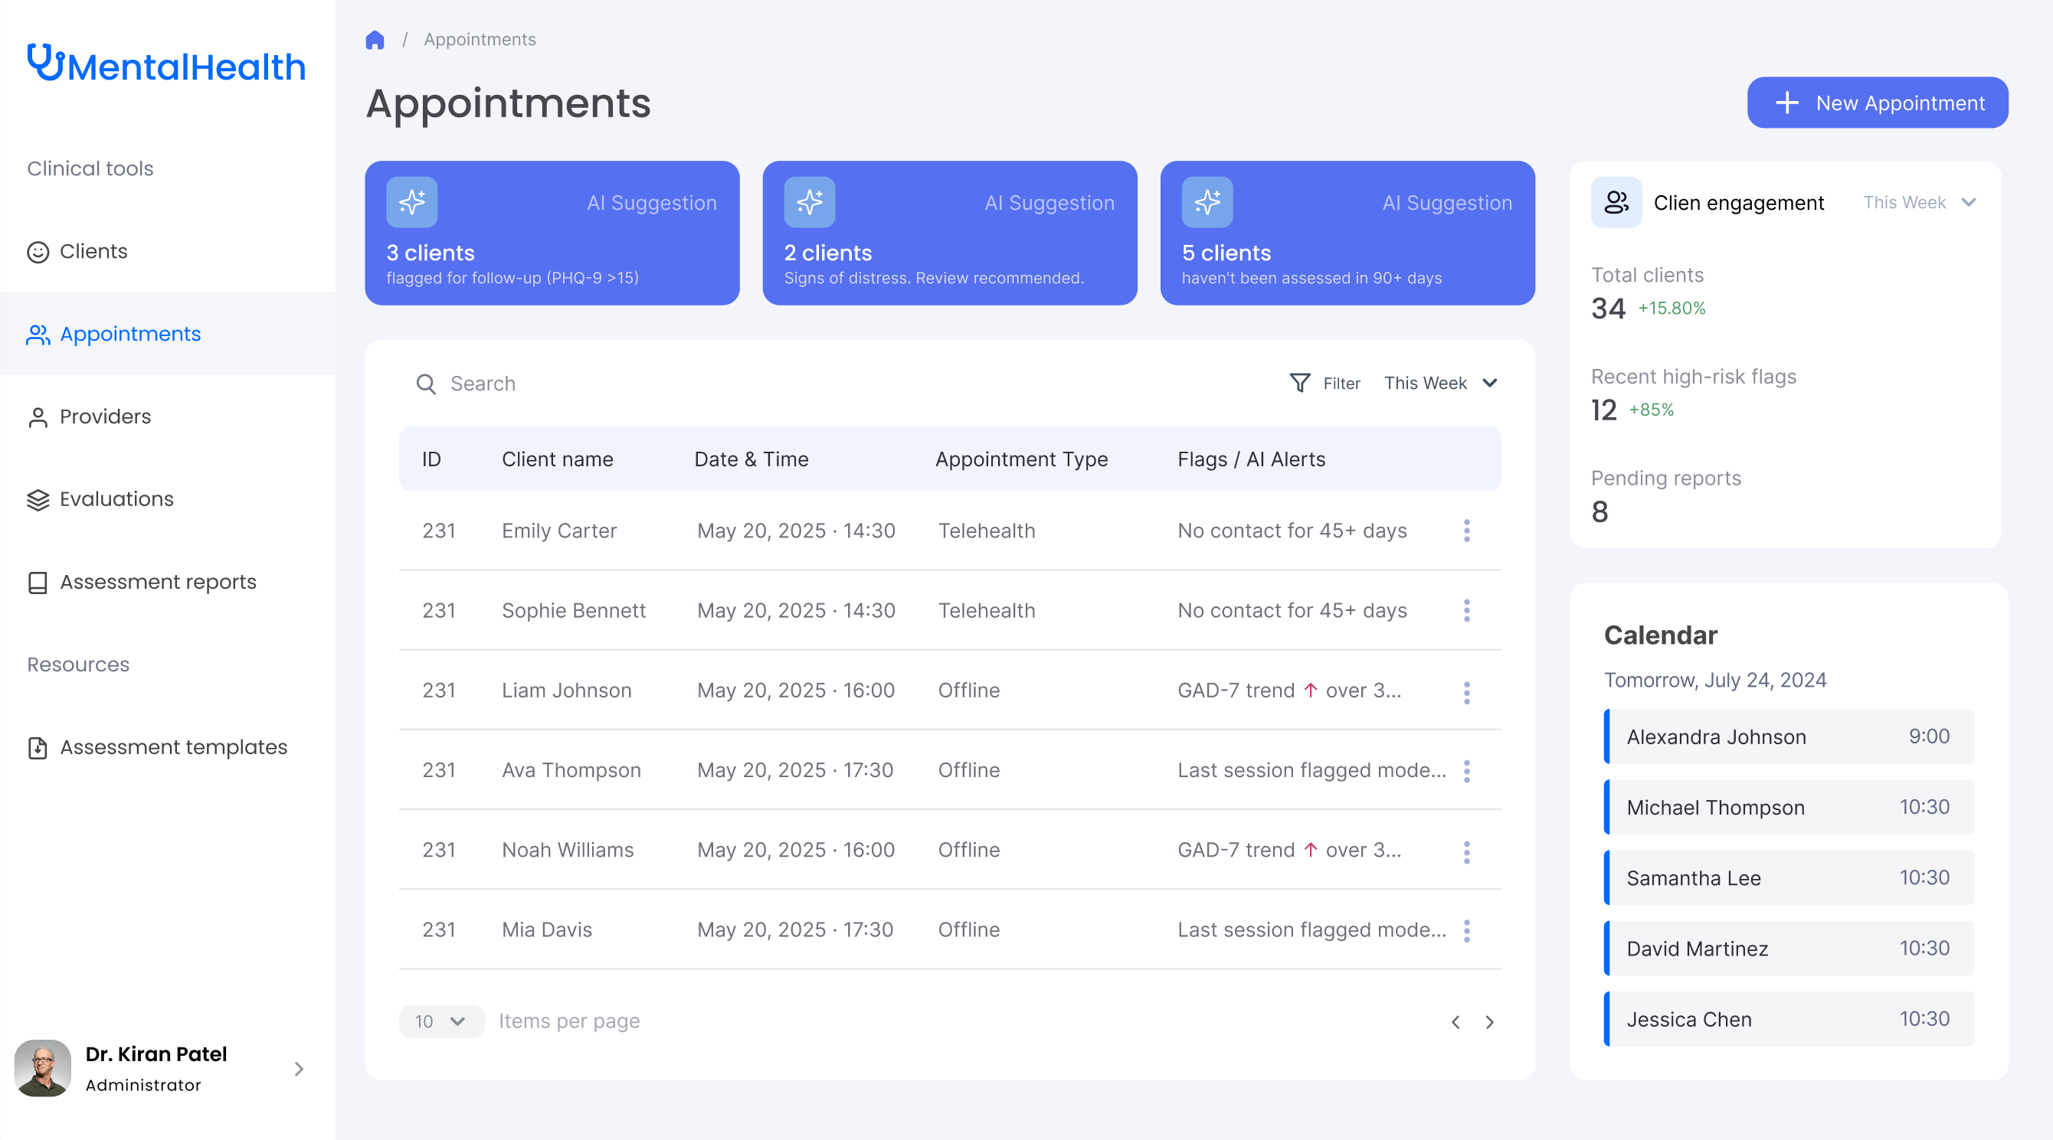The width and height of the screenshot is (2053, 1140).
Task: Navigate to Assessment reports in sidebar
Action: tap(158, 583)
